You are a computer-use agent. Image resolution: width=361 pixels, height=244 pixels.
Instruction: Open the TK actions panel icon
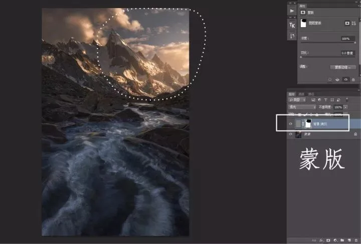[x=292, y=25]
